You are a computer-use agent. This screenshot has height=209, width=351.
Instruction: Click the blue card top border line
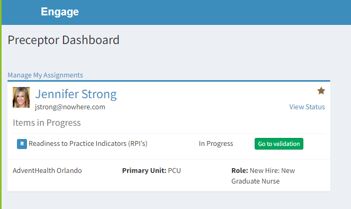(x=169, y=81)
